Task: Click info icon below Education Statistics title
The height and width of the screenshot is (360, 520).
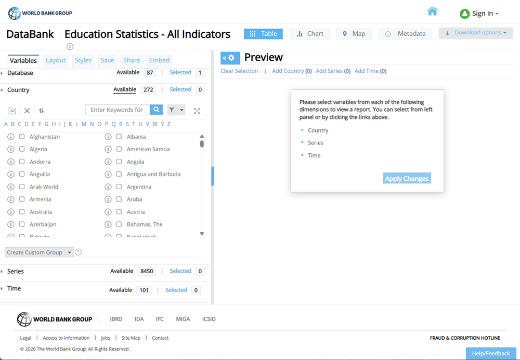Action: pos(70,46)
